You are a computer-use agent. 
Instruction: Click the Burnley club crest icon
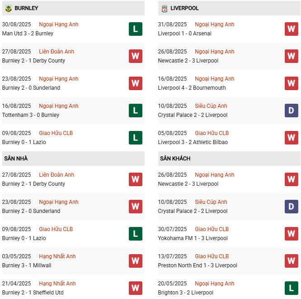(x=8, y=8)
